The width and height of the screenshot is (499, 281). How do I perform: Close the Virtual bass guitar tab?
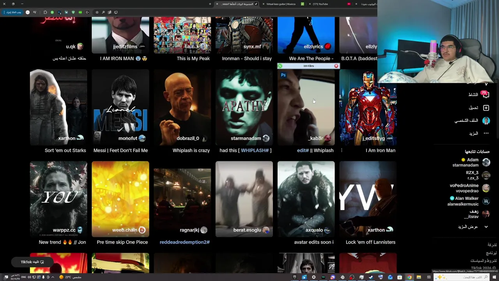click(x=264, y=4)
